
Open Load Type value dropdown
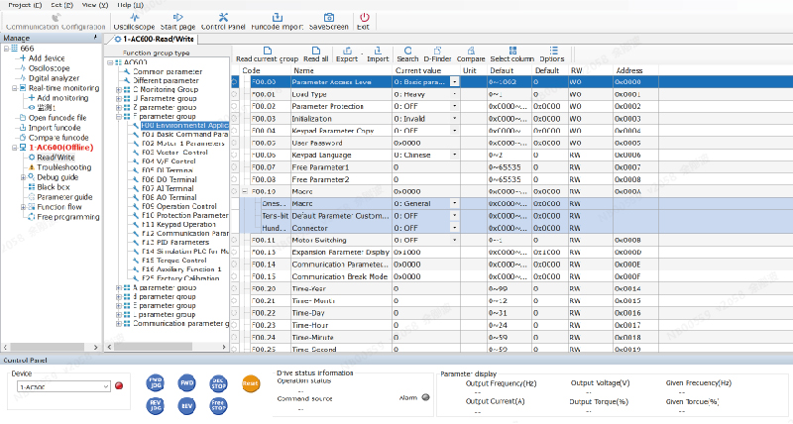coord(455,94)
